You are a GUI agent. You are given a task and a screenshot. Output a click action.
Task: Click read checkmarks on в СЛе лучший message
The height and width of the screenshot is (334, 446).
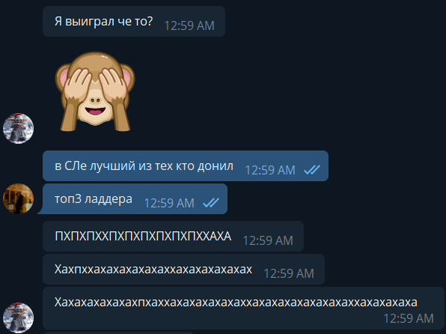click(312, 170)
